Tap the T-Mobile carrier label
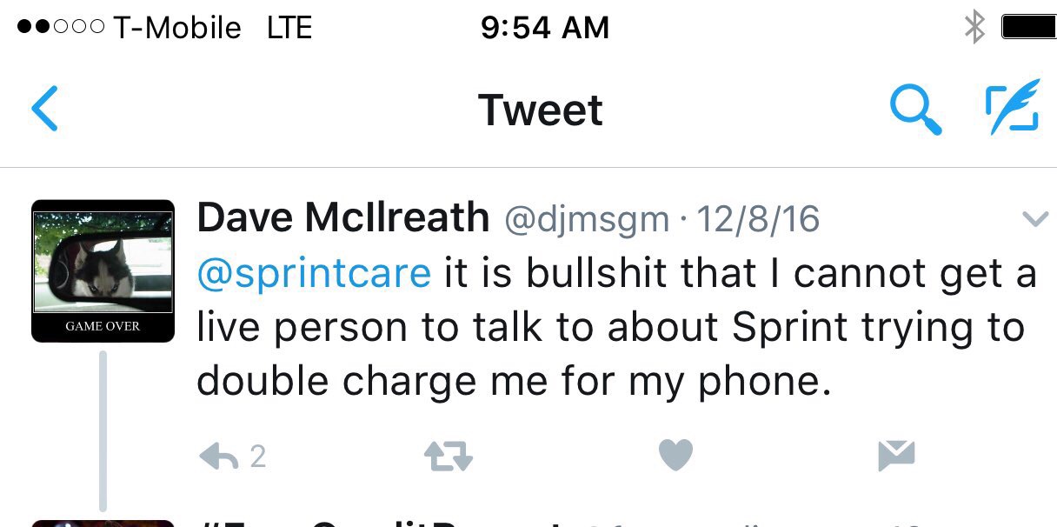The height and width of the screenshot is (527, 1057). tap(176, 28)
